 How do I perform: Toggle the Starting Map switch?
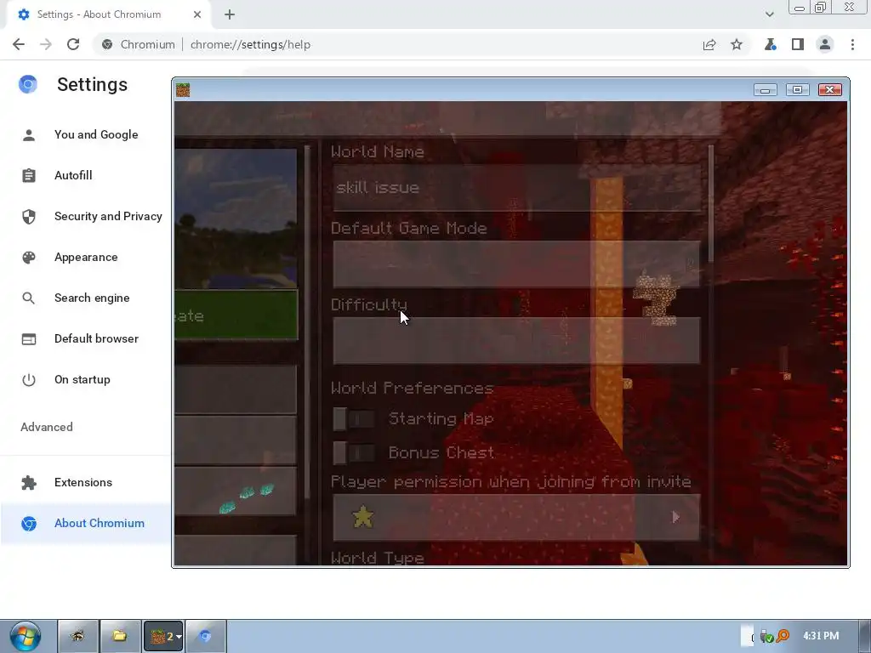[x=353, y=418]
